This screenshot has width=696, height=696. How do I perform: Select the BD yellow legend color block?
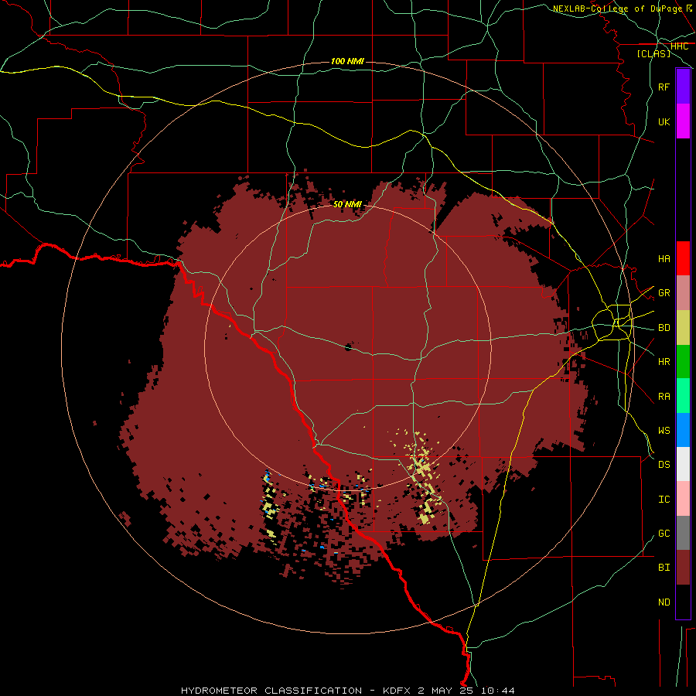click(683, 328)
